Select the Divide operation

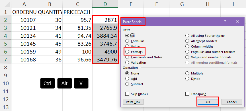187,79
